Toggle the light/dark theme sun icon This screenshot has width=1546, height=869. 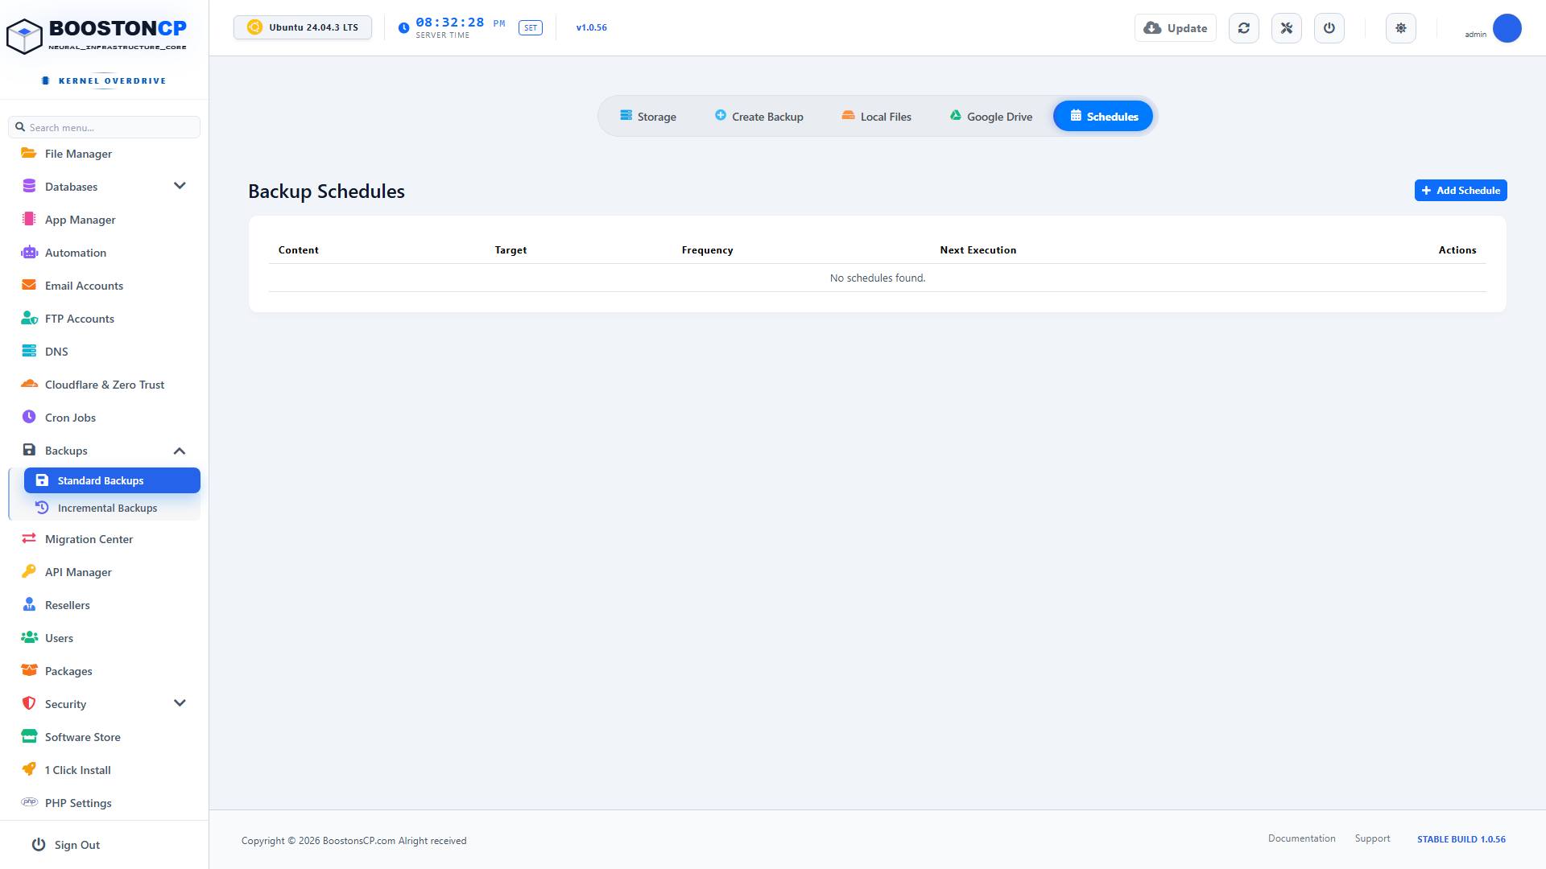1401,28
